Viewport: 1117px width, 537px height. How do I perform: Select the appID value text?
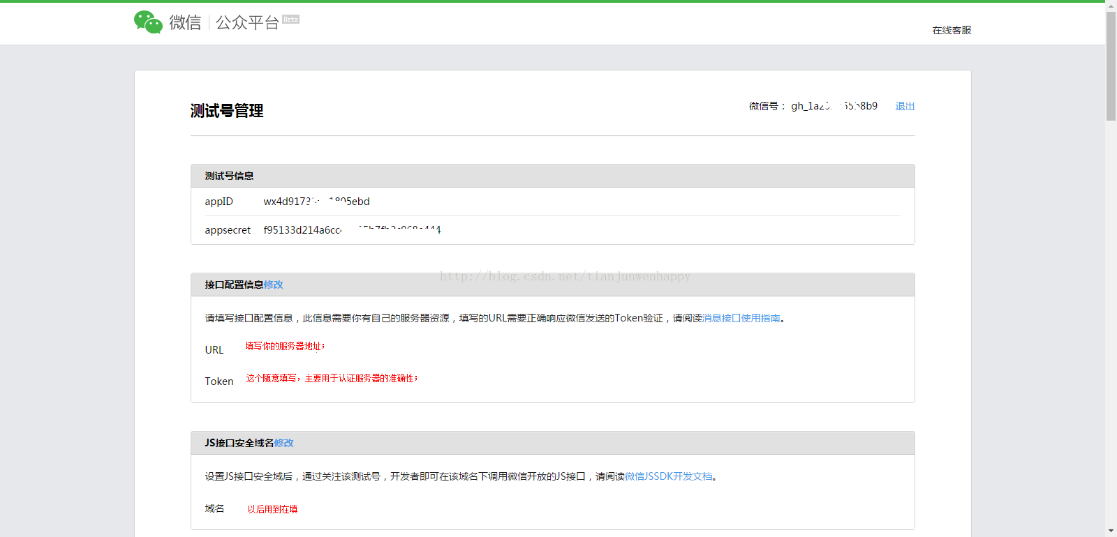click(x=316, y=202)
